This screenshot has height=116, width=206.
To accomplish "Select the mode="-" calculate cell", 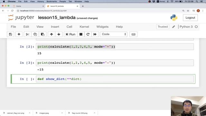I will coord(115,63).
